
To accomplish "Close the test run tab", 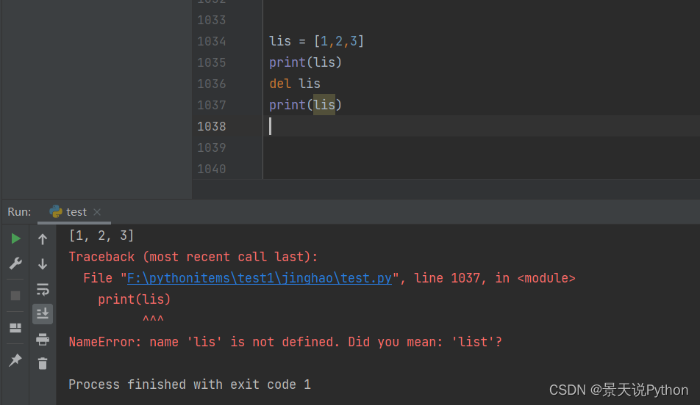I will pos(97,212).
